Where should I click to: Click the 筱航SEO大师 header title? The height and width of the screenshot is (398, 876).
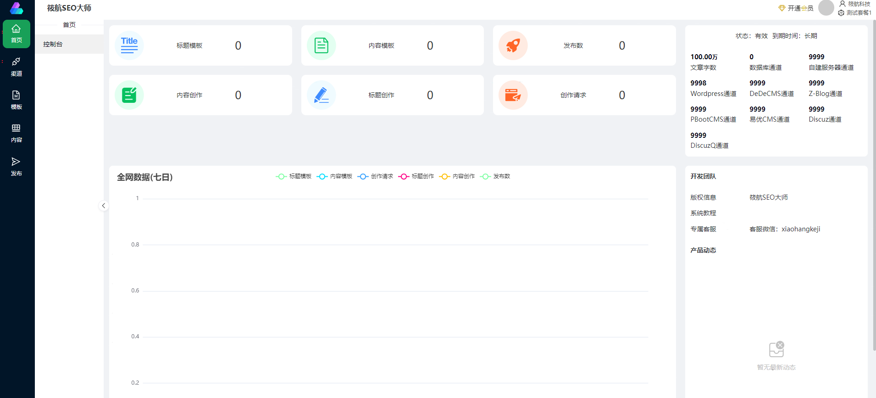pos(69,8)
